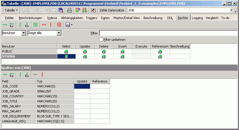The image size is (239, 130).
Task: Click vertical dots with hand icon in Rechte toolbar
Action: click(27, 25)
